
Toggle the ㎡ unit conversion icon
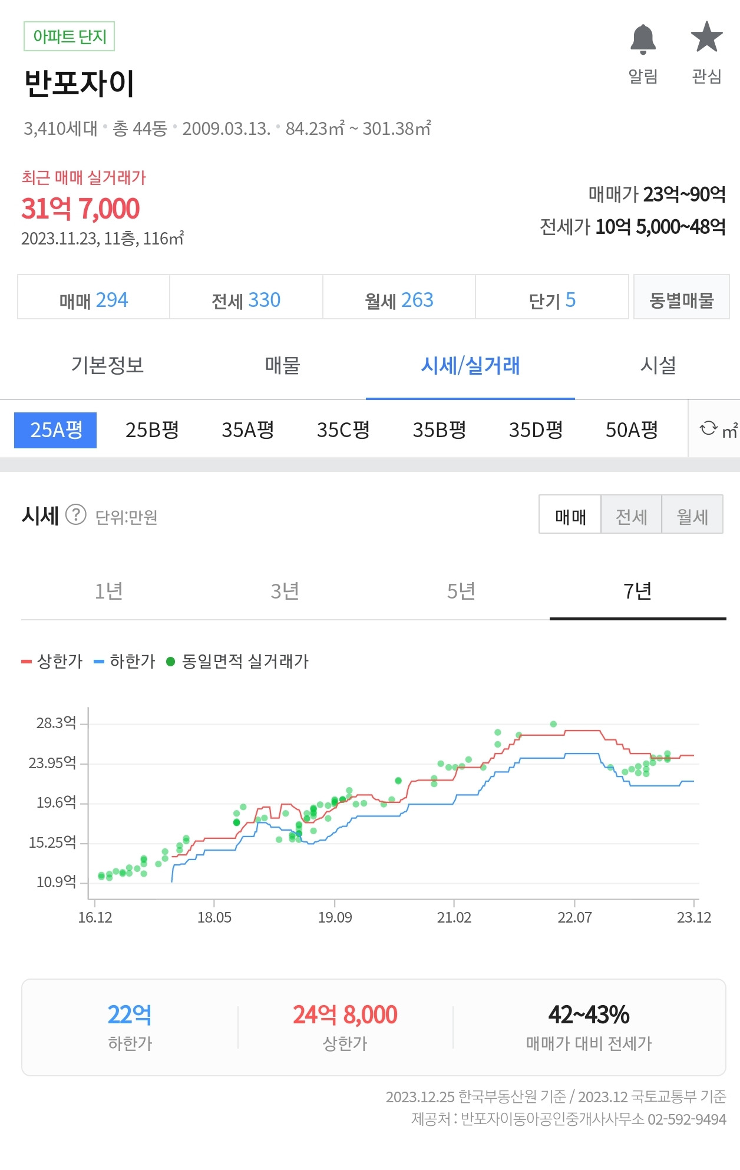tap(718, 429)
